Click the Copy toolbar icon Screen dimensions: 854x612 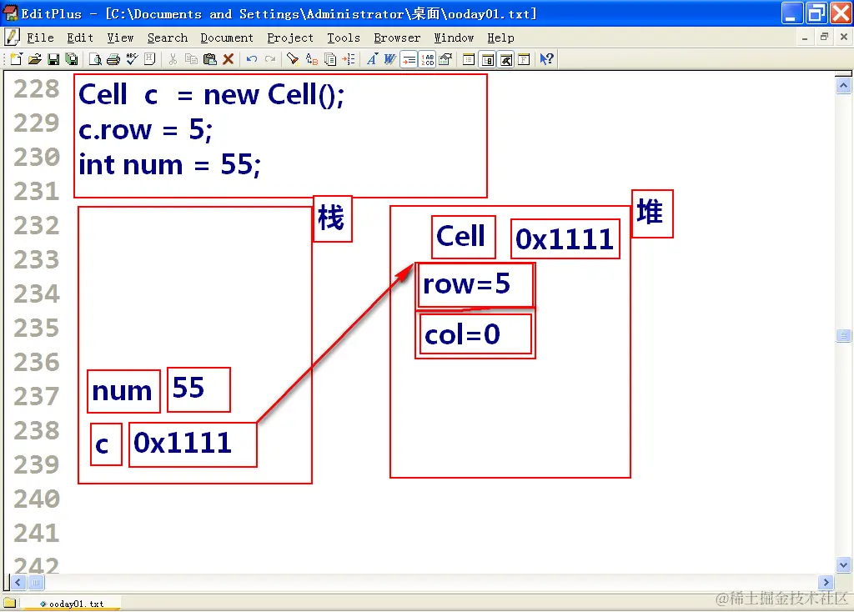pyautogui.click(x=191, y=59)
